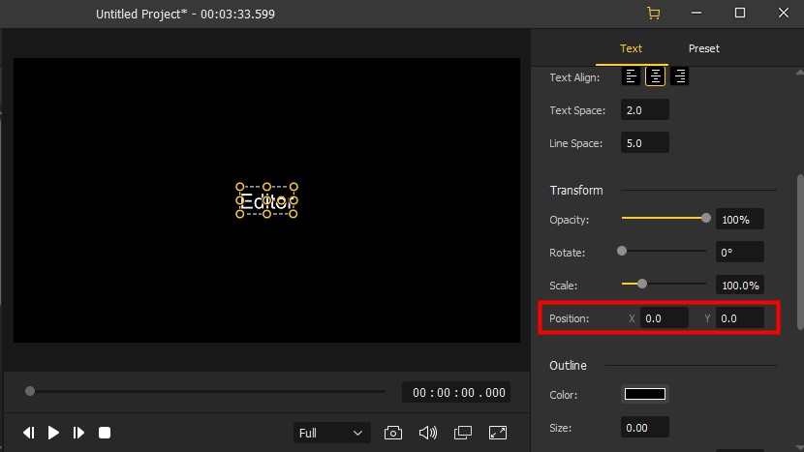Set text alignment to right

(x=680, y=76)
